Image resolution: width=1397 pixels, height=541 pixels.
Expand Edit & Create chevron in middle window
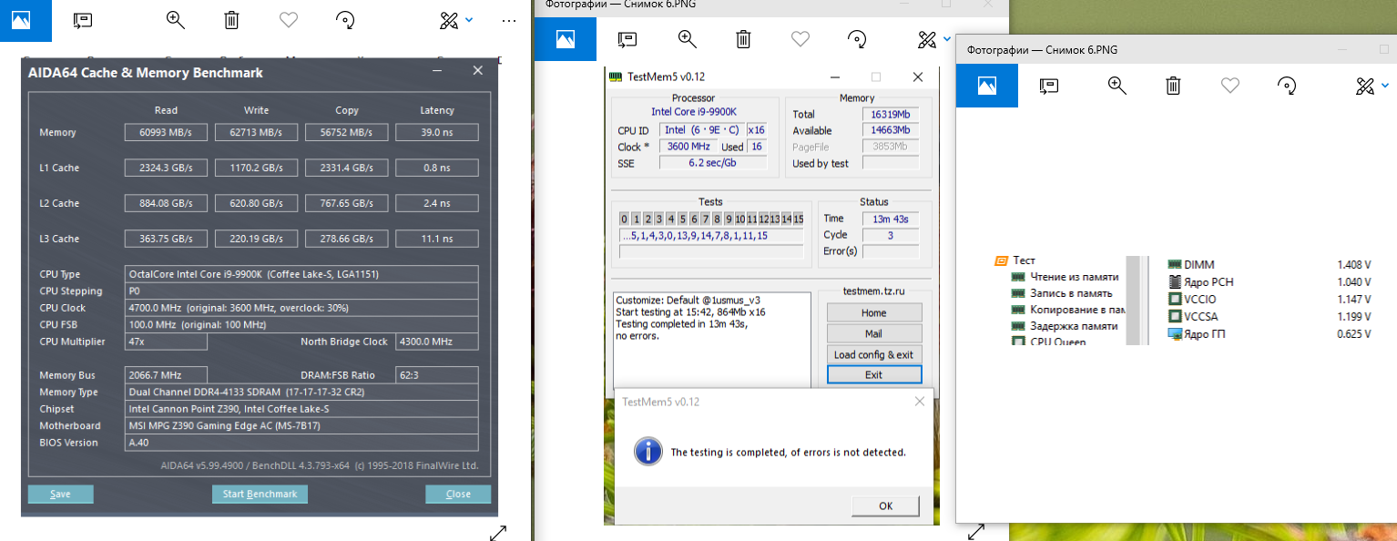tap(947, 38)
